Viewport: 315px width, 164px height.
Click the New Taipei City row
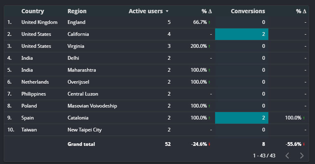pos(156,130)
